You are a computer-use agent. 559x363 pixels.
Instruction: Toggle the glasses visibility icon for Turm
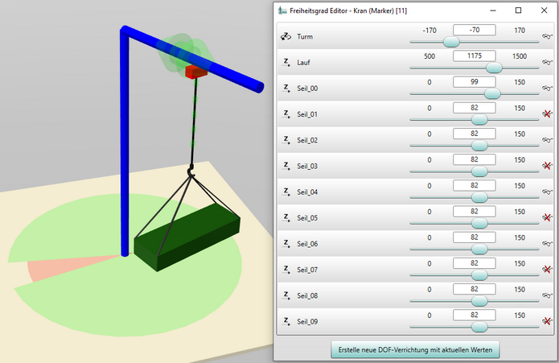[x=547, y=36]
